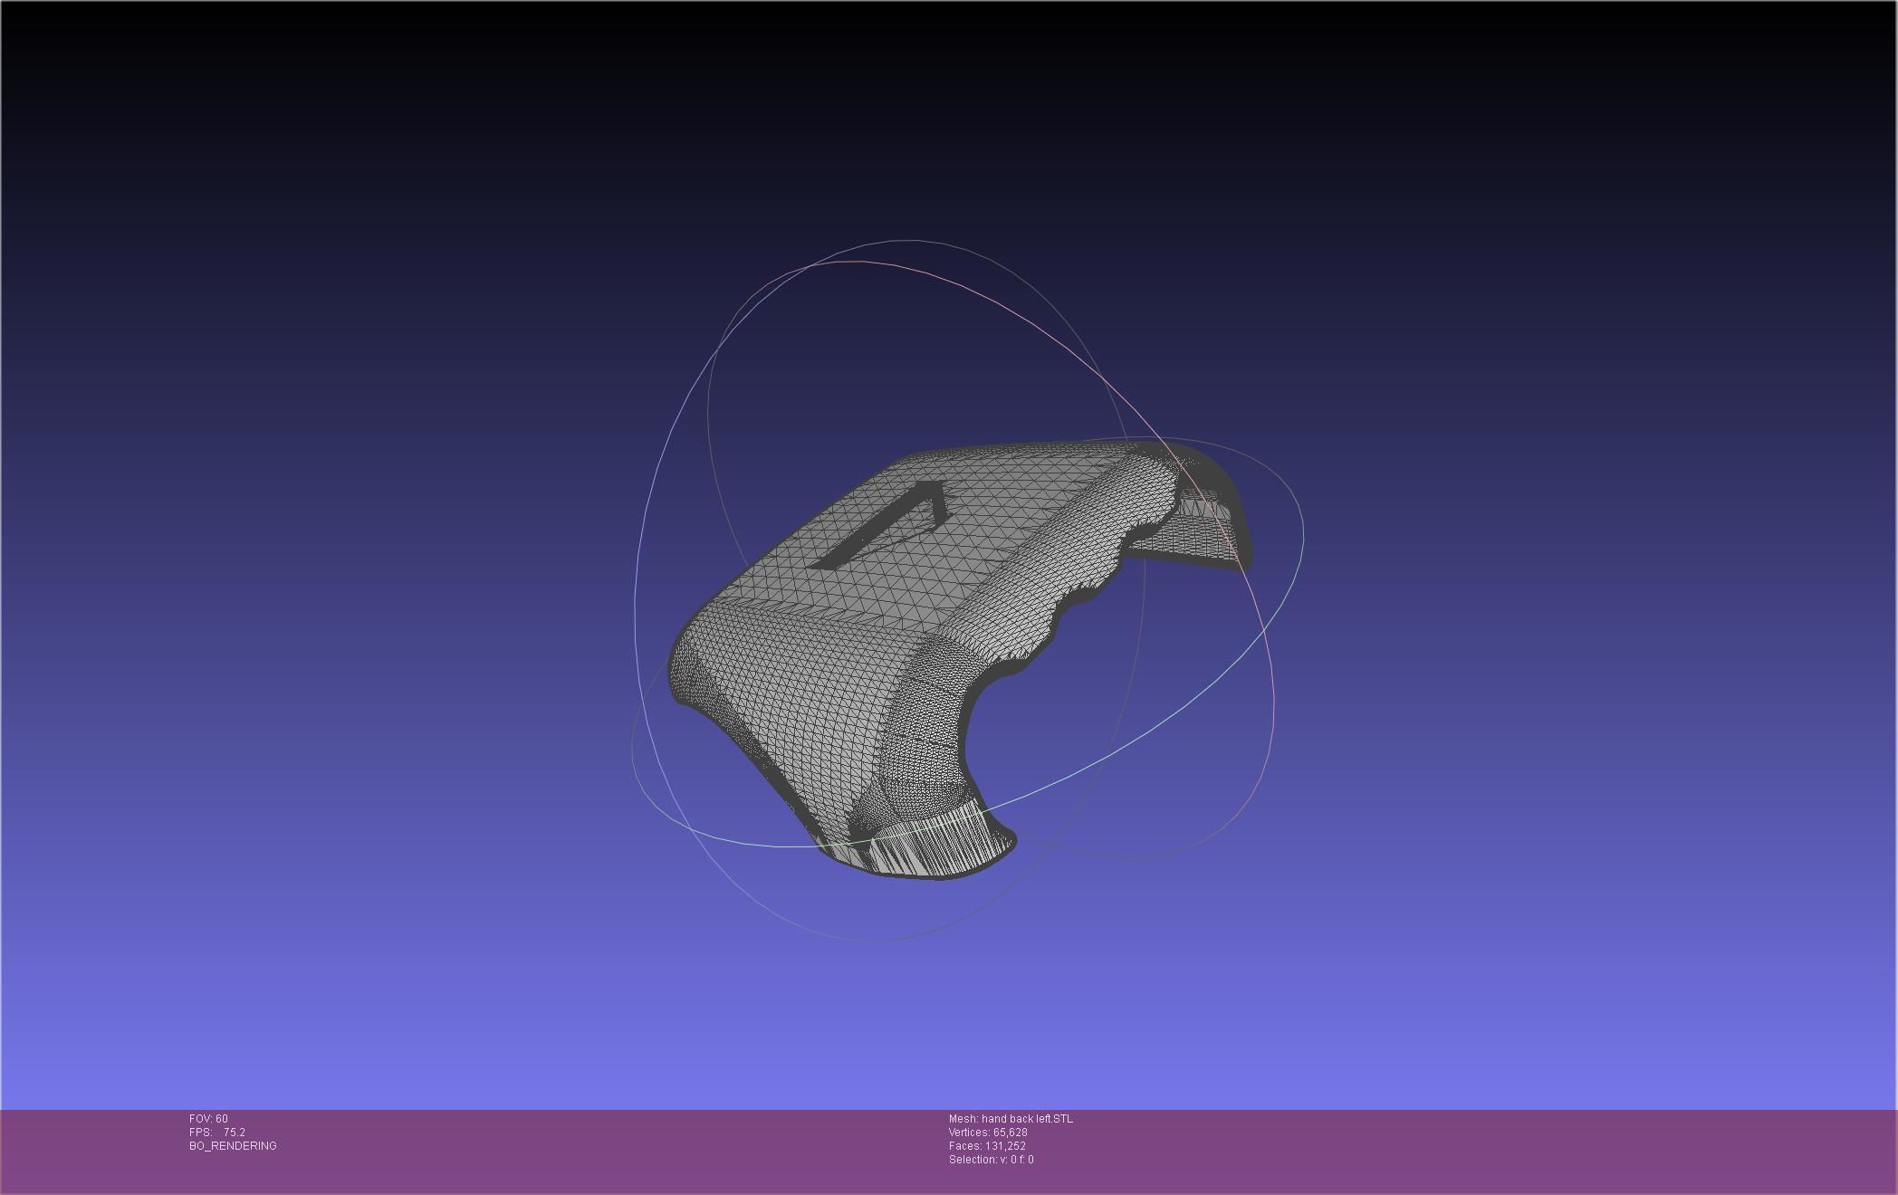
Task: Click the rectangular slot on the mesh
Action: (x=878, y=524)
